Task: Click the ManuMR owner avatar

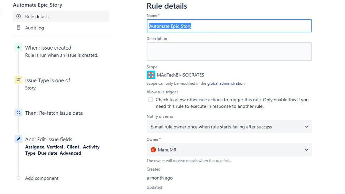Action: tap(153, 150)
